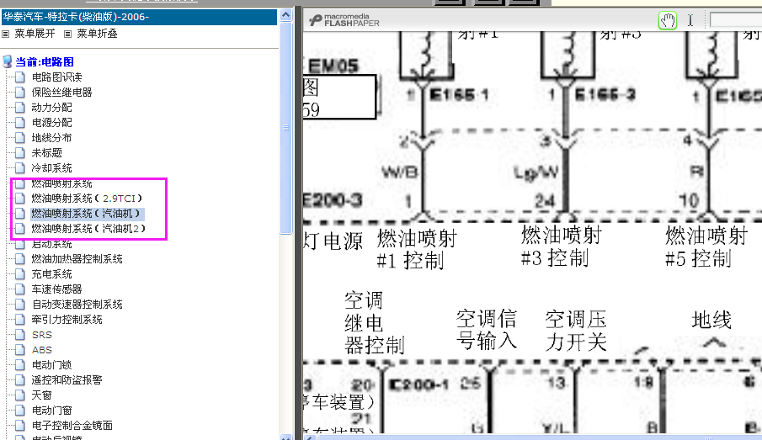Click document icon beside 电动门锁
762x440 pixels.
click(x=20, y=365)
